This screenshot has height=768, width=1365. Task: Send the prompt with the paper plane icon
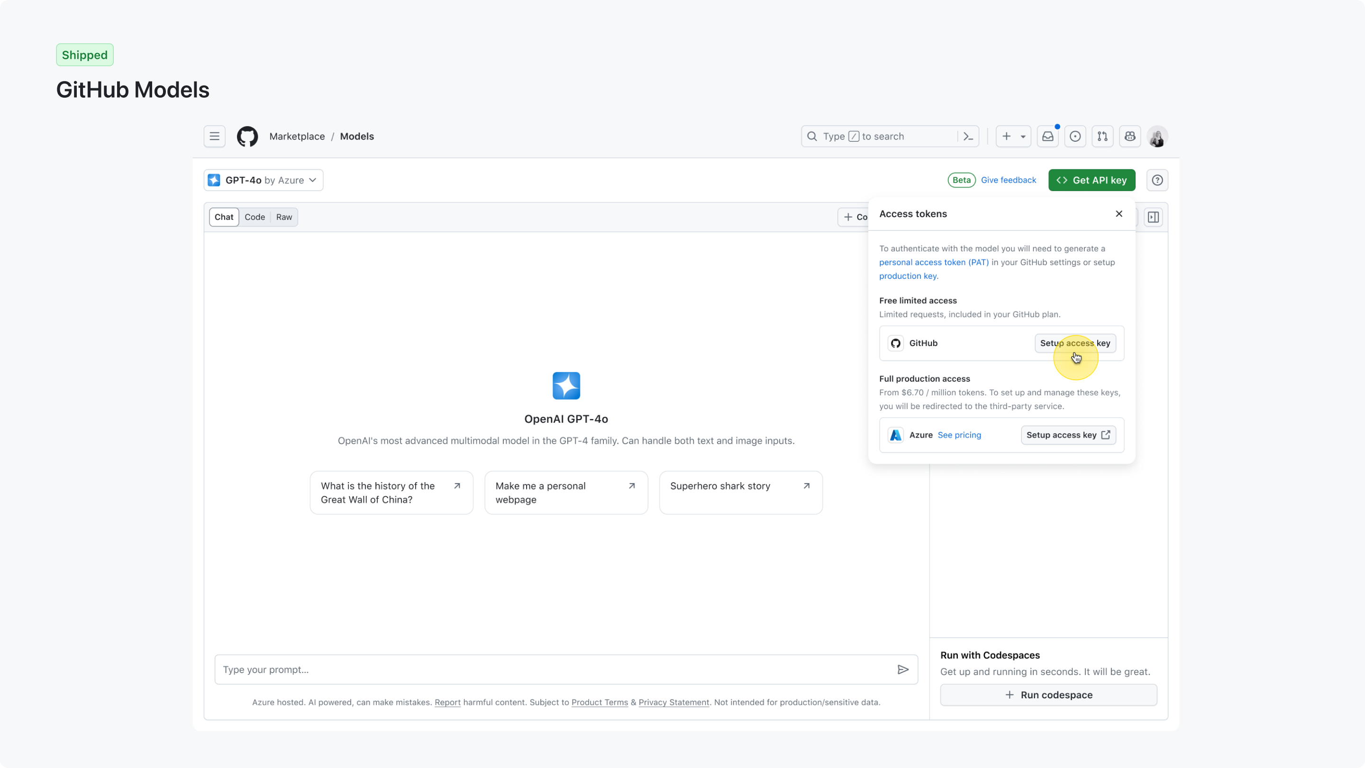[x=902, y=669]
